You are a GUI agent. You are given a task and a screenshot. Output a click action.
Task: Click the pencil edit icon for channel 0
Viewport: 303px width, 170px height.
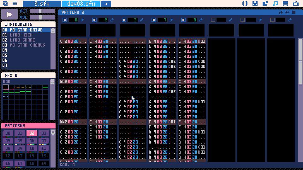[x=82, y=20]
